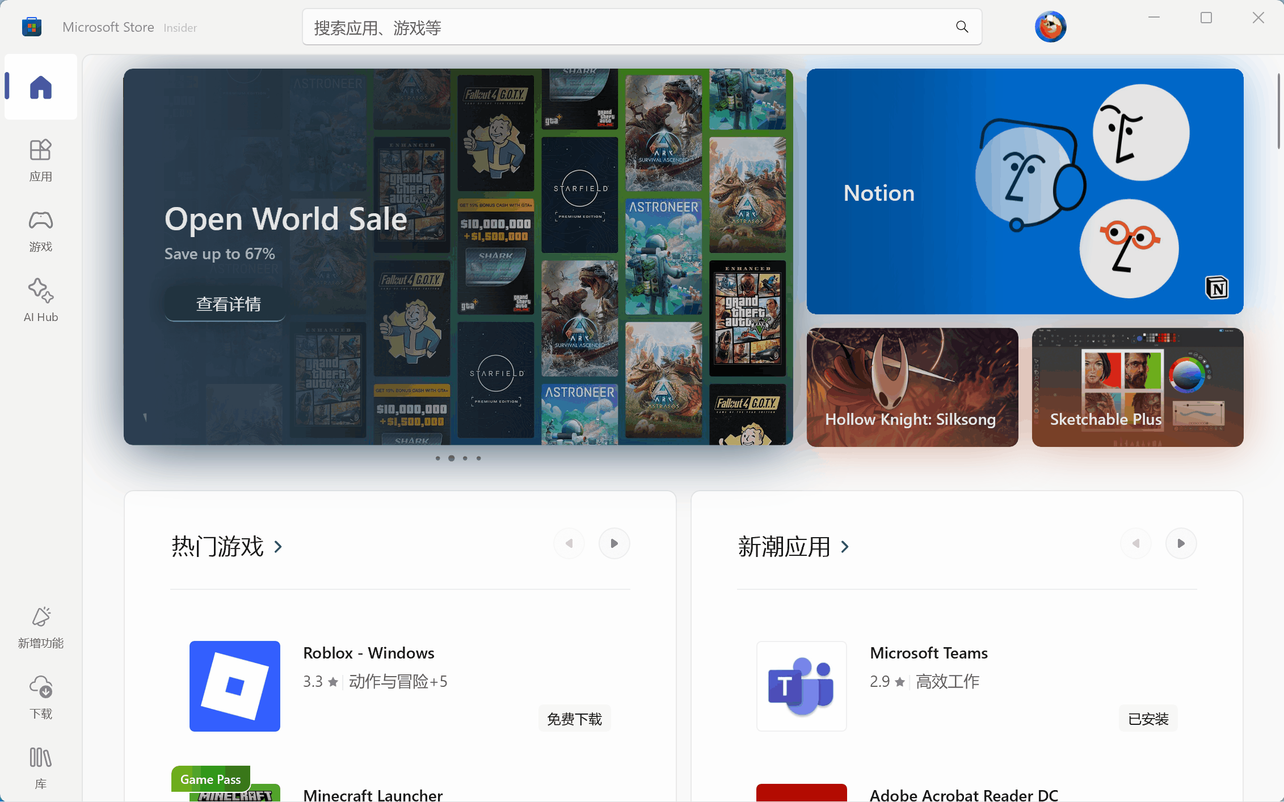Viewport: 1284px width, 802px height.
Task: Close the Microsoft Store window
Action: [1258, 18]
